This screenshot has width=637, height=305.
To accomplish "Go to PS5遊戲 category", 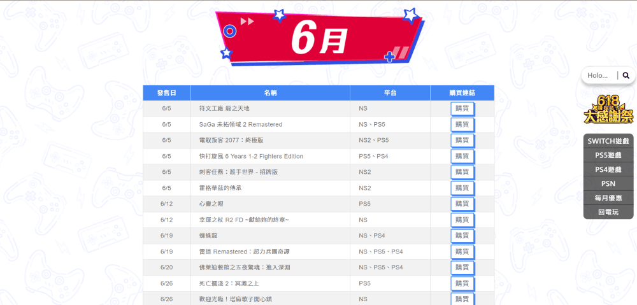I will click(x=608, y=155).
